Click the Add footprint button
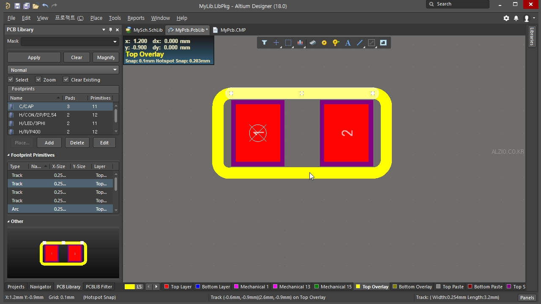 [x=49, y=143]
